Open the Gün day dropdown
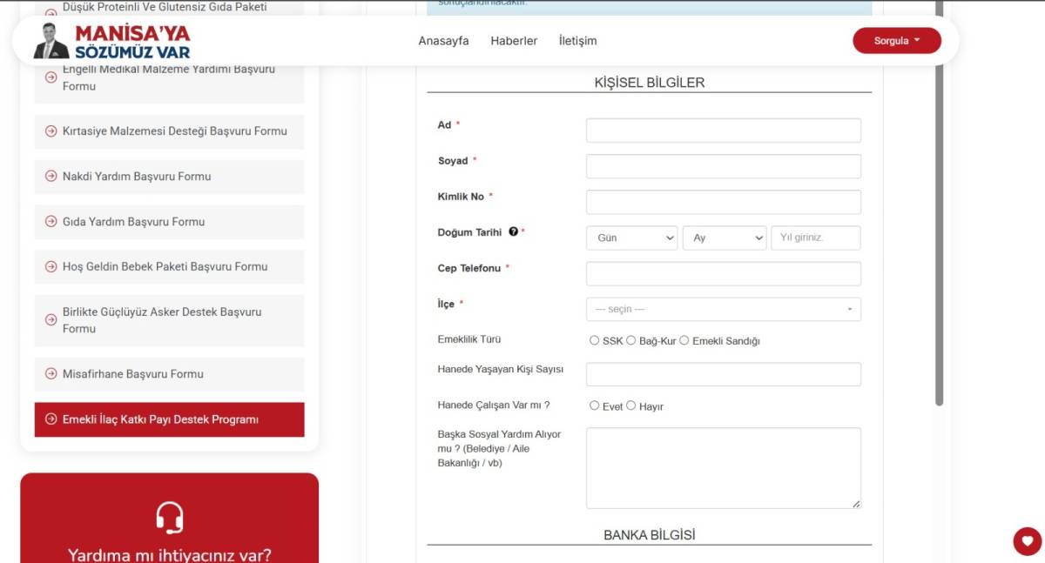1045x563 pixels. click(631, 238)
